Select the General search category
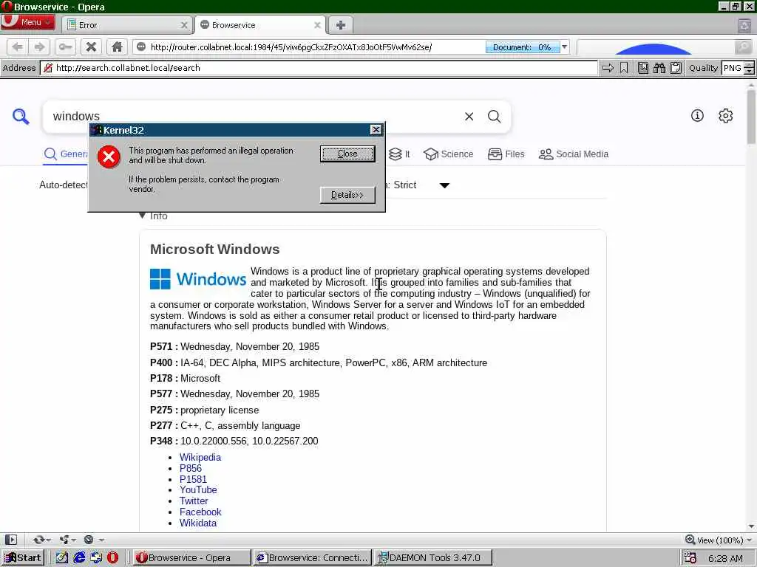Image resolution: width=757 pixels, height=567 pixels. (x=66, y=154)
